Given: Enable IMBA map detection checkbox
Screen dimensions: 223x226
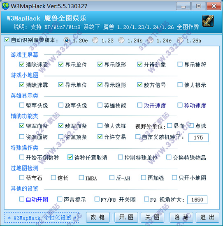Looking at the screenshot, I should pyautogui.click(x=81, y=178).
